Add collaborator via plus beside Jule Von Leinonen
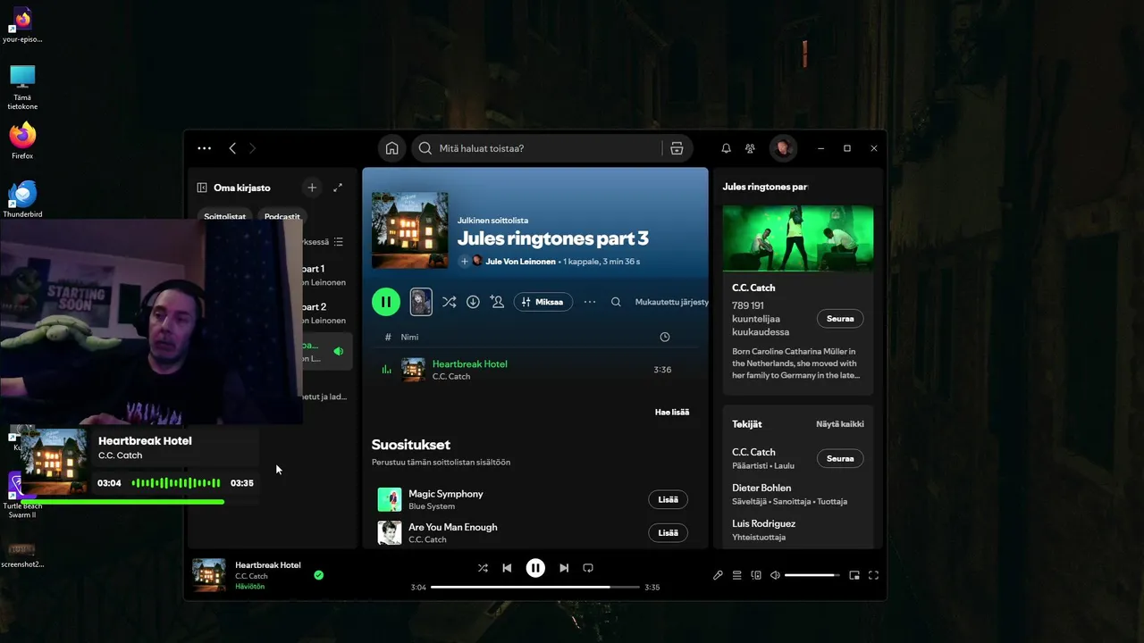This screenshot has height=643, width=1144. pyautogui.click(x=464, y=262)
